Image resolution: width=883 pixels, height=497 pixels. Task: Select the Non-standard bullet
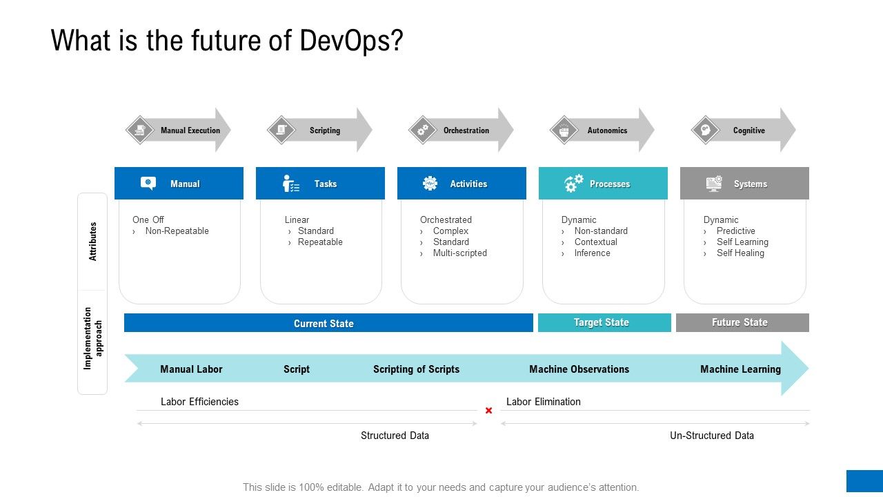tap(601, 231)
